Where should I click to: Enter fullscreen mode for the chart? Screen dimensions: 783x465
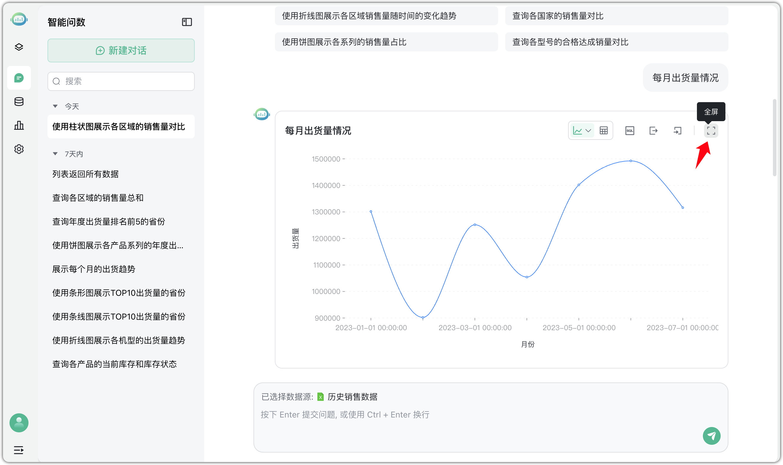(711, 130)
